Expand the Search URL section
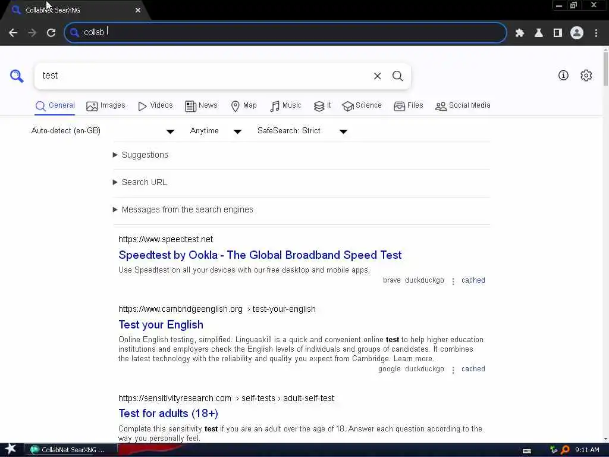Viewport: 609px width, 457px height. (x=140, y=182)
